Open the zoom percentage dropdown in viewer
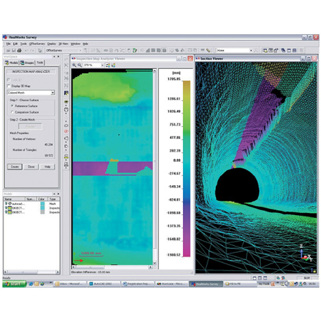The width and height of the screenshot is (321, 321). [102, 66]
